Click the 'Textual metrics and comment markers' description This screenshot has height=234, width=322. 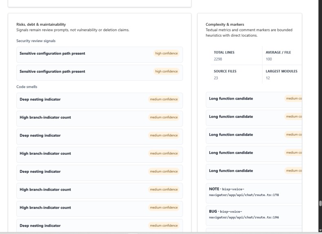click(249, 33)
